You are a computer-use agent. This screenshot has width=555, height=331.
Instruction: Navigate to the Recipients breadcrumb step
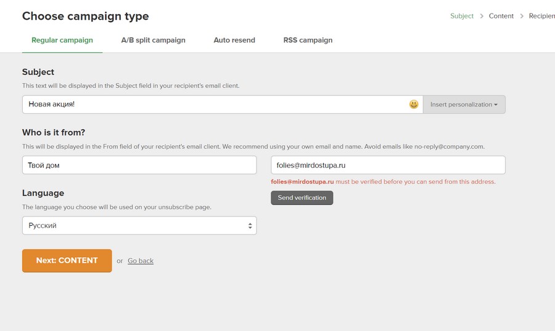[541, 16]
